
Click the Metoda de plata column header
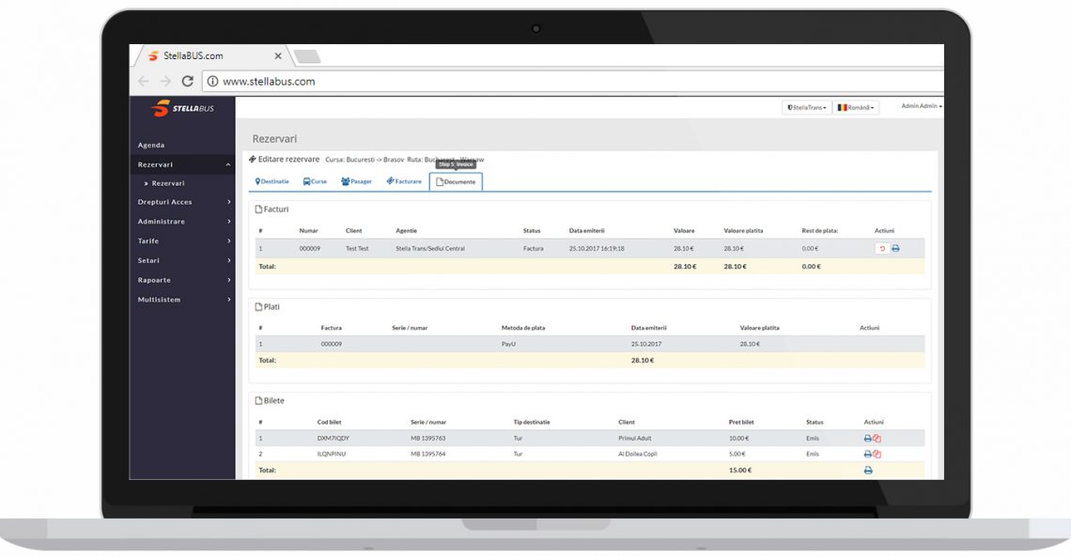(x=523, y=329)
